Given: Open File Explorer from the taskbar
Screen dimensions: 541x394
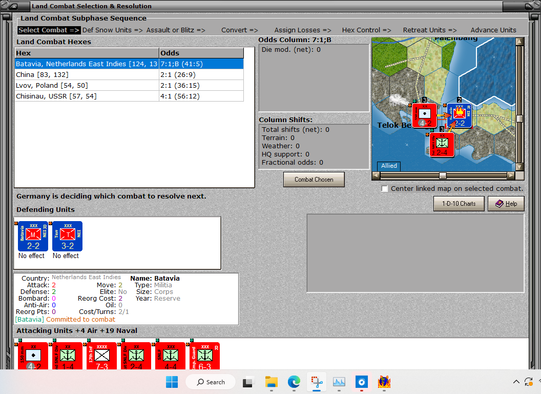Looking at the screenshot, I should pyautogui.click(x=271, y=382).
